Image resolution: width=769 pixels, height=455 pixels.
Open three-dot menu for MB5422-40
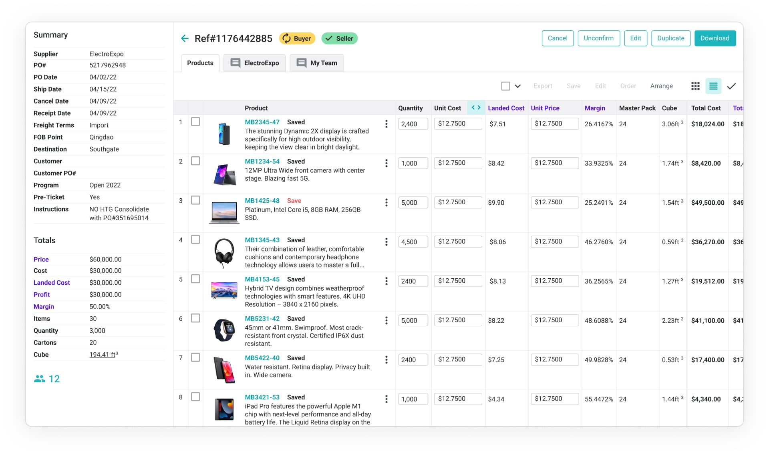[x=386, y=360]
